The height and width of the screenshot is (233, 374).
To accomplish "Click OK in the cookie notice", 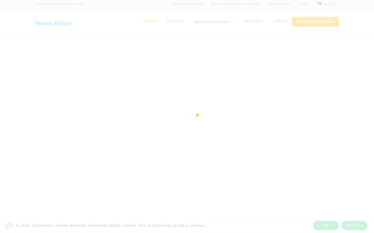I will pos(326,226).
